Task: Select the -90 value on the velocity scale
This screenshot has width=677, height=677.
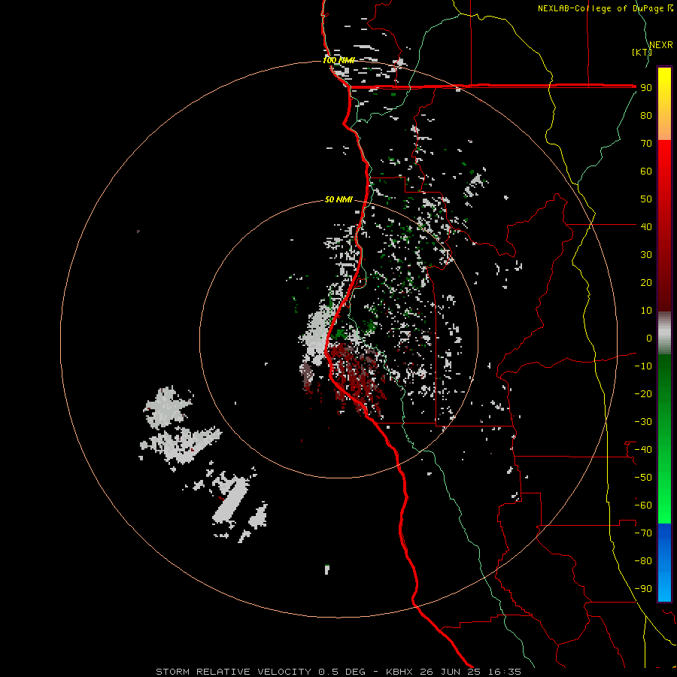Action: 643,589
